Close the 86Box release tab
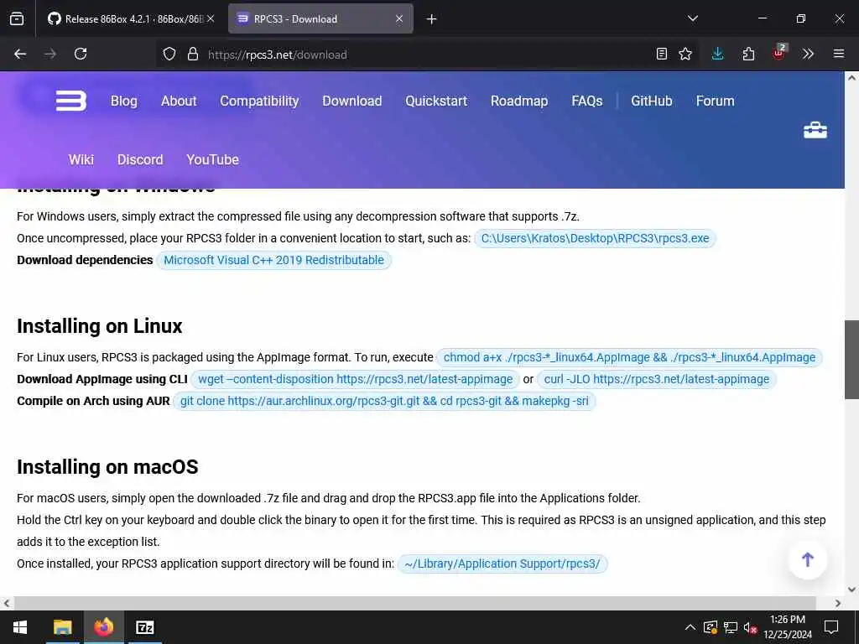 point(211,18)
